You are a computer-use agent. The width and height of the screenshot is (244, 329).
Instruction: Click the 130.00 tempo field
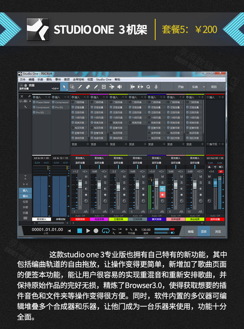(146, 230)
